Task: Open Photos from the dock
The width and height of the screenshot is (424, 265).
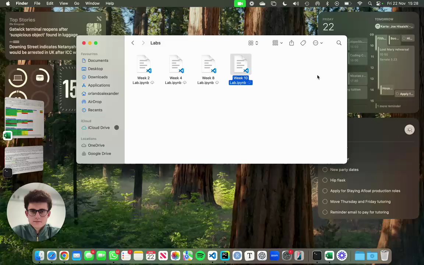Action: click(x=176, y=255)
